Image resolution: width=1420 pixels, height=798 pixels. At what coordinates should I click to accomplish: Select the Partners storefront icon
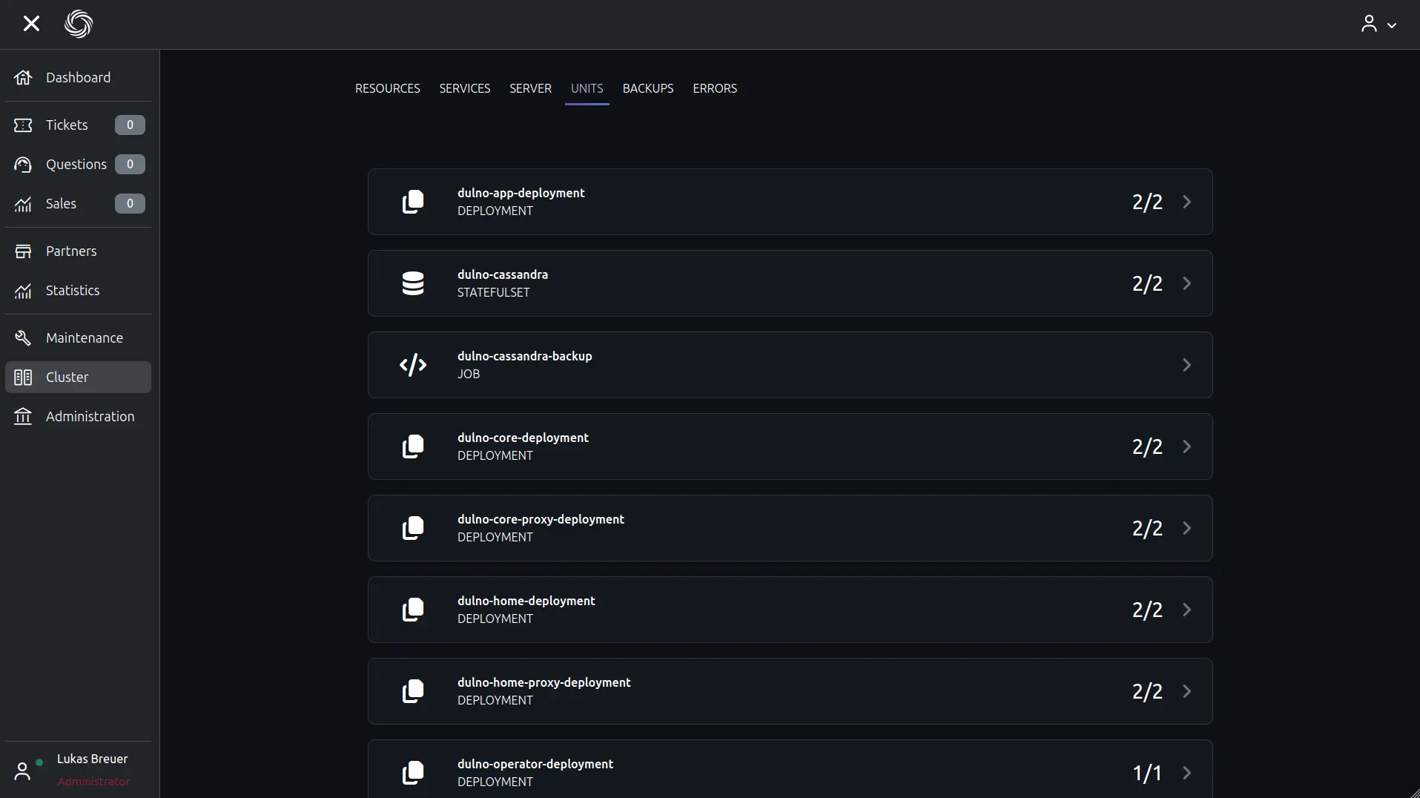[x=23, y=251]
